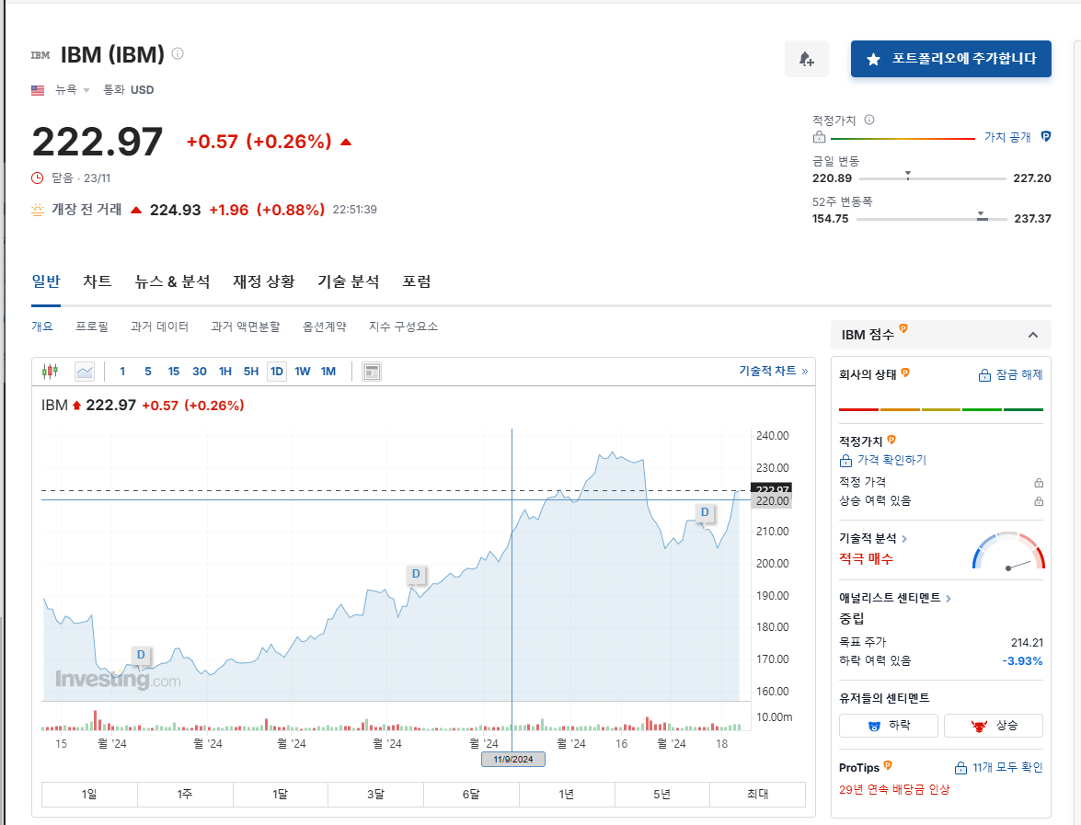Open the 기술 분석 tab
The height and width of the screenshot is (825, 1081).
(x=348, y=281)
